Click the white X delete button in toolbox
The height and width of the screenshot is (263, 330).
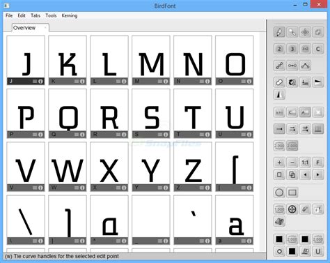click(318, 112)
